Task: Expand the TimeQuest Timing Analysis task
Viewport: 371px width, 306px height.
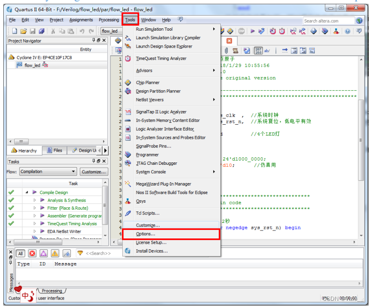Action: (35, 224)
